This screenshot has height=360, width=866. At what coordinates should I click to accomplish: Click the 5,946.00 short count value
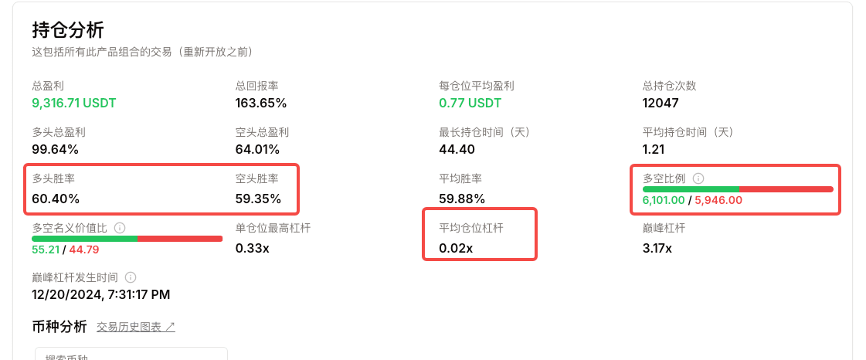(718, 200)
